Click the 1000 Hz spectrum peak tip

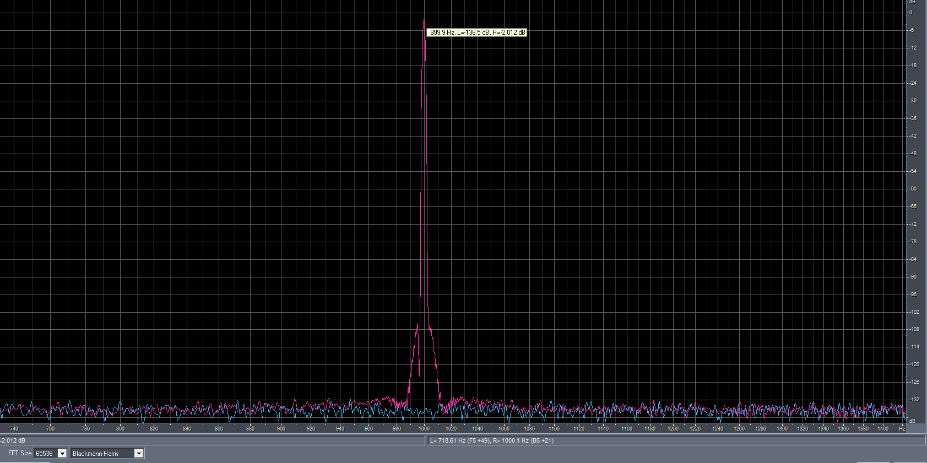(x=424, y=20)
